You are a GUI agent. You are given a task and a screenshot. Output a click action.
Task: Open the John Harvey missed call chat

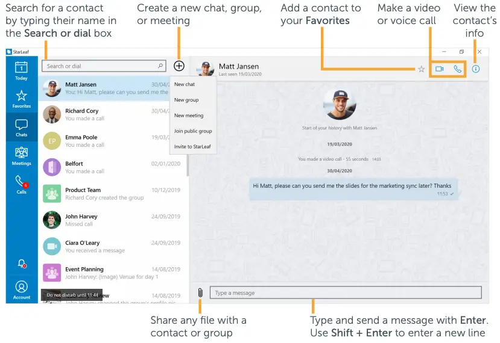(113, 220)
